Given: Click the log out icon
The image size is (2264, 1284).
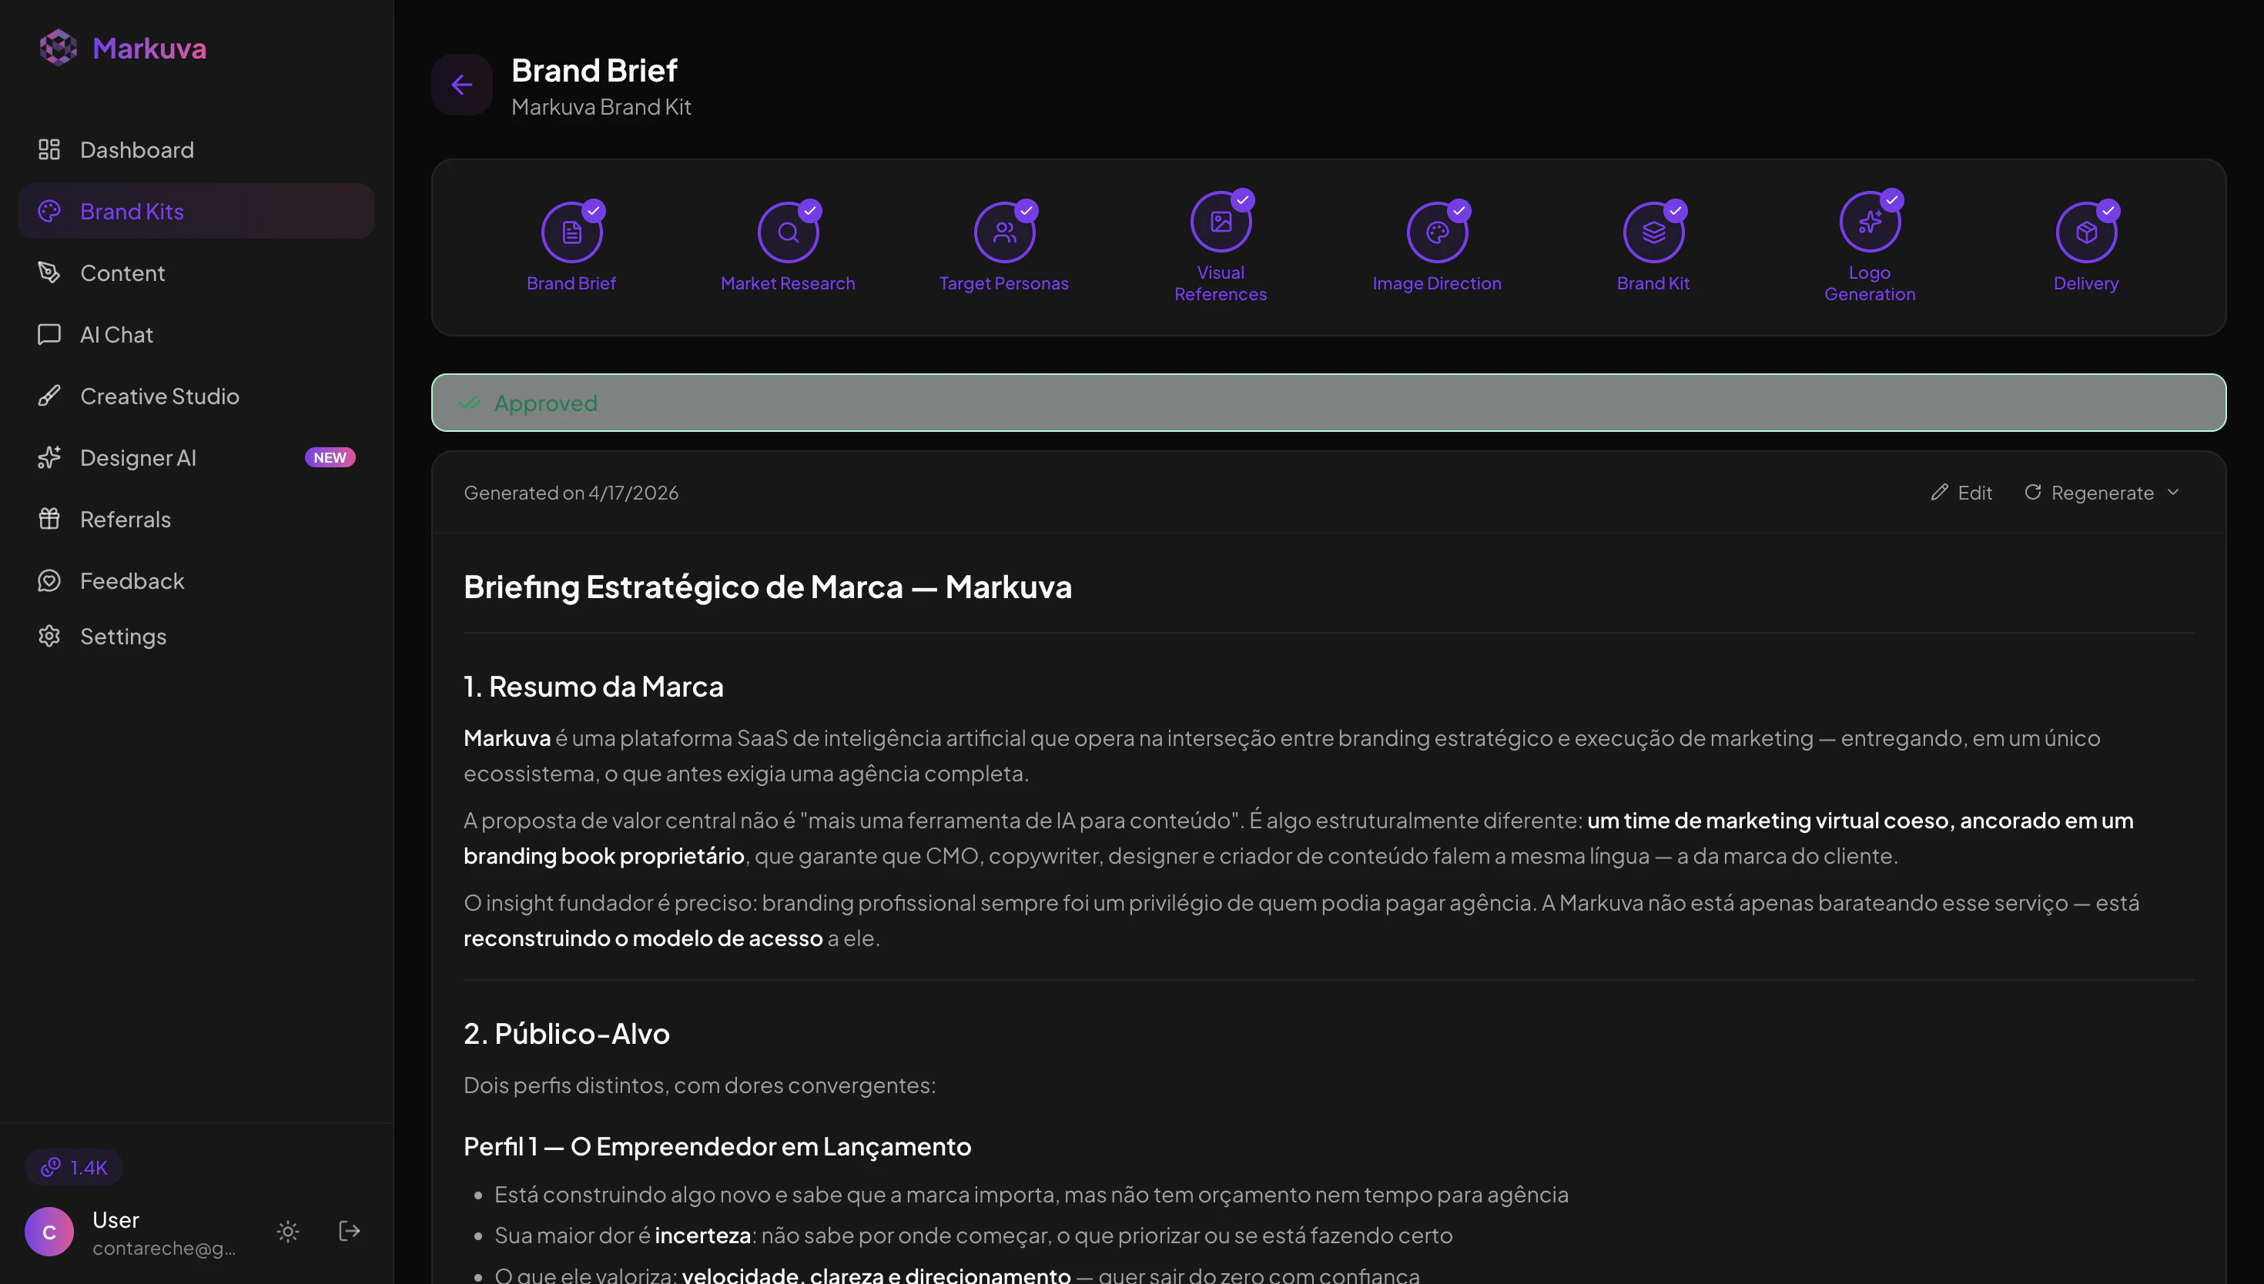Looking at the screenshot, I should coord(350,1230).
